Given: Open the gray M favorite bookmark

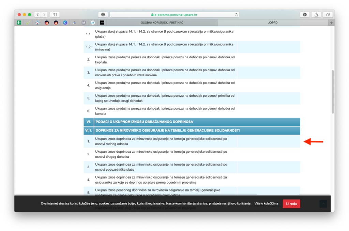Looking at the screenshot, I should pos(84,22).
